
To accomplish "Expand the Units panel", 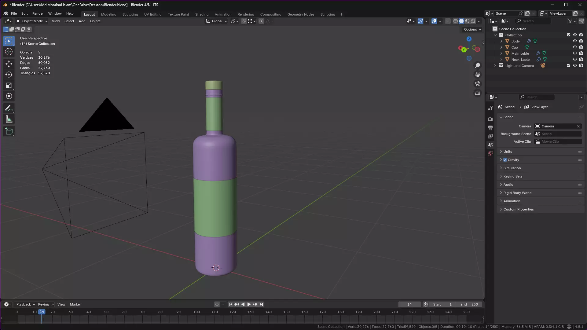I will pos(508,152).
